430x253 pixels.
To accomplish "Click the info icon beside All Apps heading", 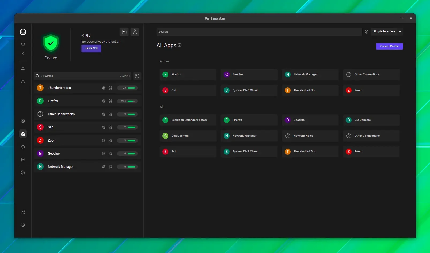I will tap(180, 45).
